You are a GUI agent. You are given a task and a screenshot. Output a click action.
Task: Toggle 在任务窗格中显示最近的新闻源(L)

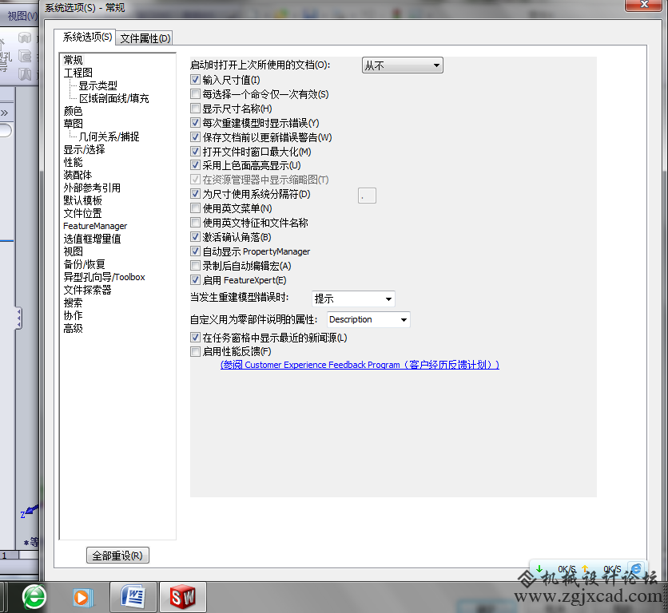click(195, 338)
